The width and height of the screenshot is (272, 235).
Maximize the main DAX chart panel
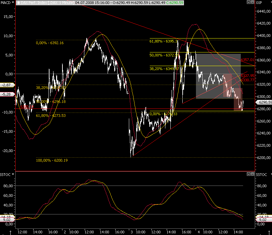(x=248, y=2)
